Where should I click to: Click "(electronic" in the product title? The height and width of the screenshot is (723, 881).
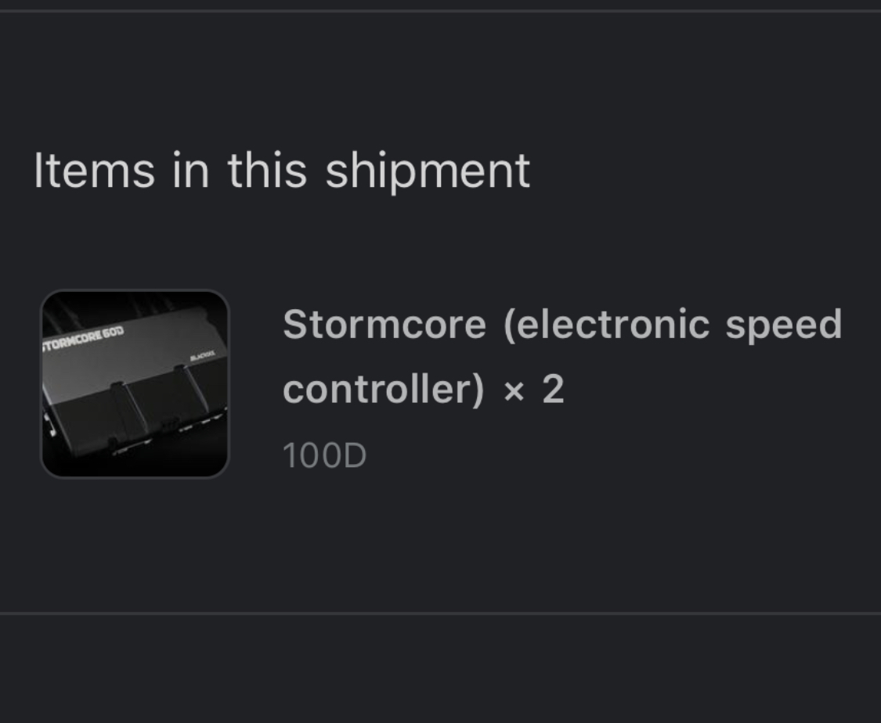(607, 325)
